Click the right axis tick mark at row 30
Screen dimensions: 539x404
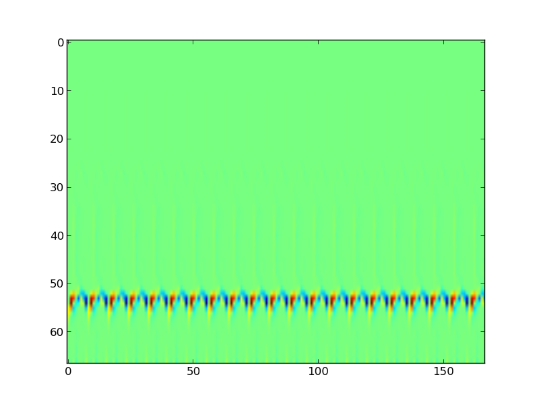pos(483,187)
